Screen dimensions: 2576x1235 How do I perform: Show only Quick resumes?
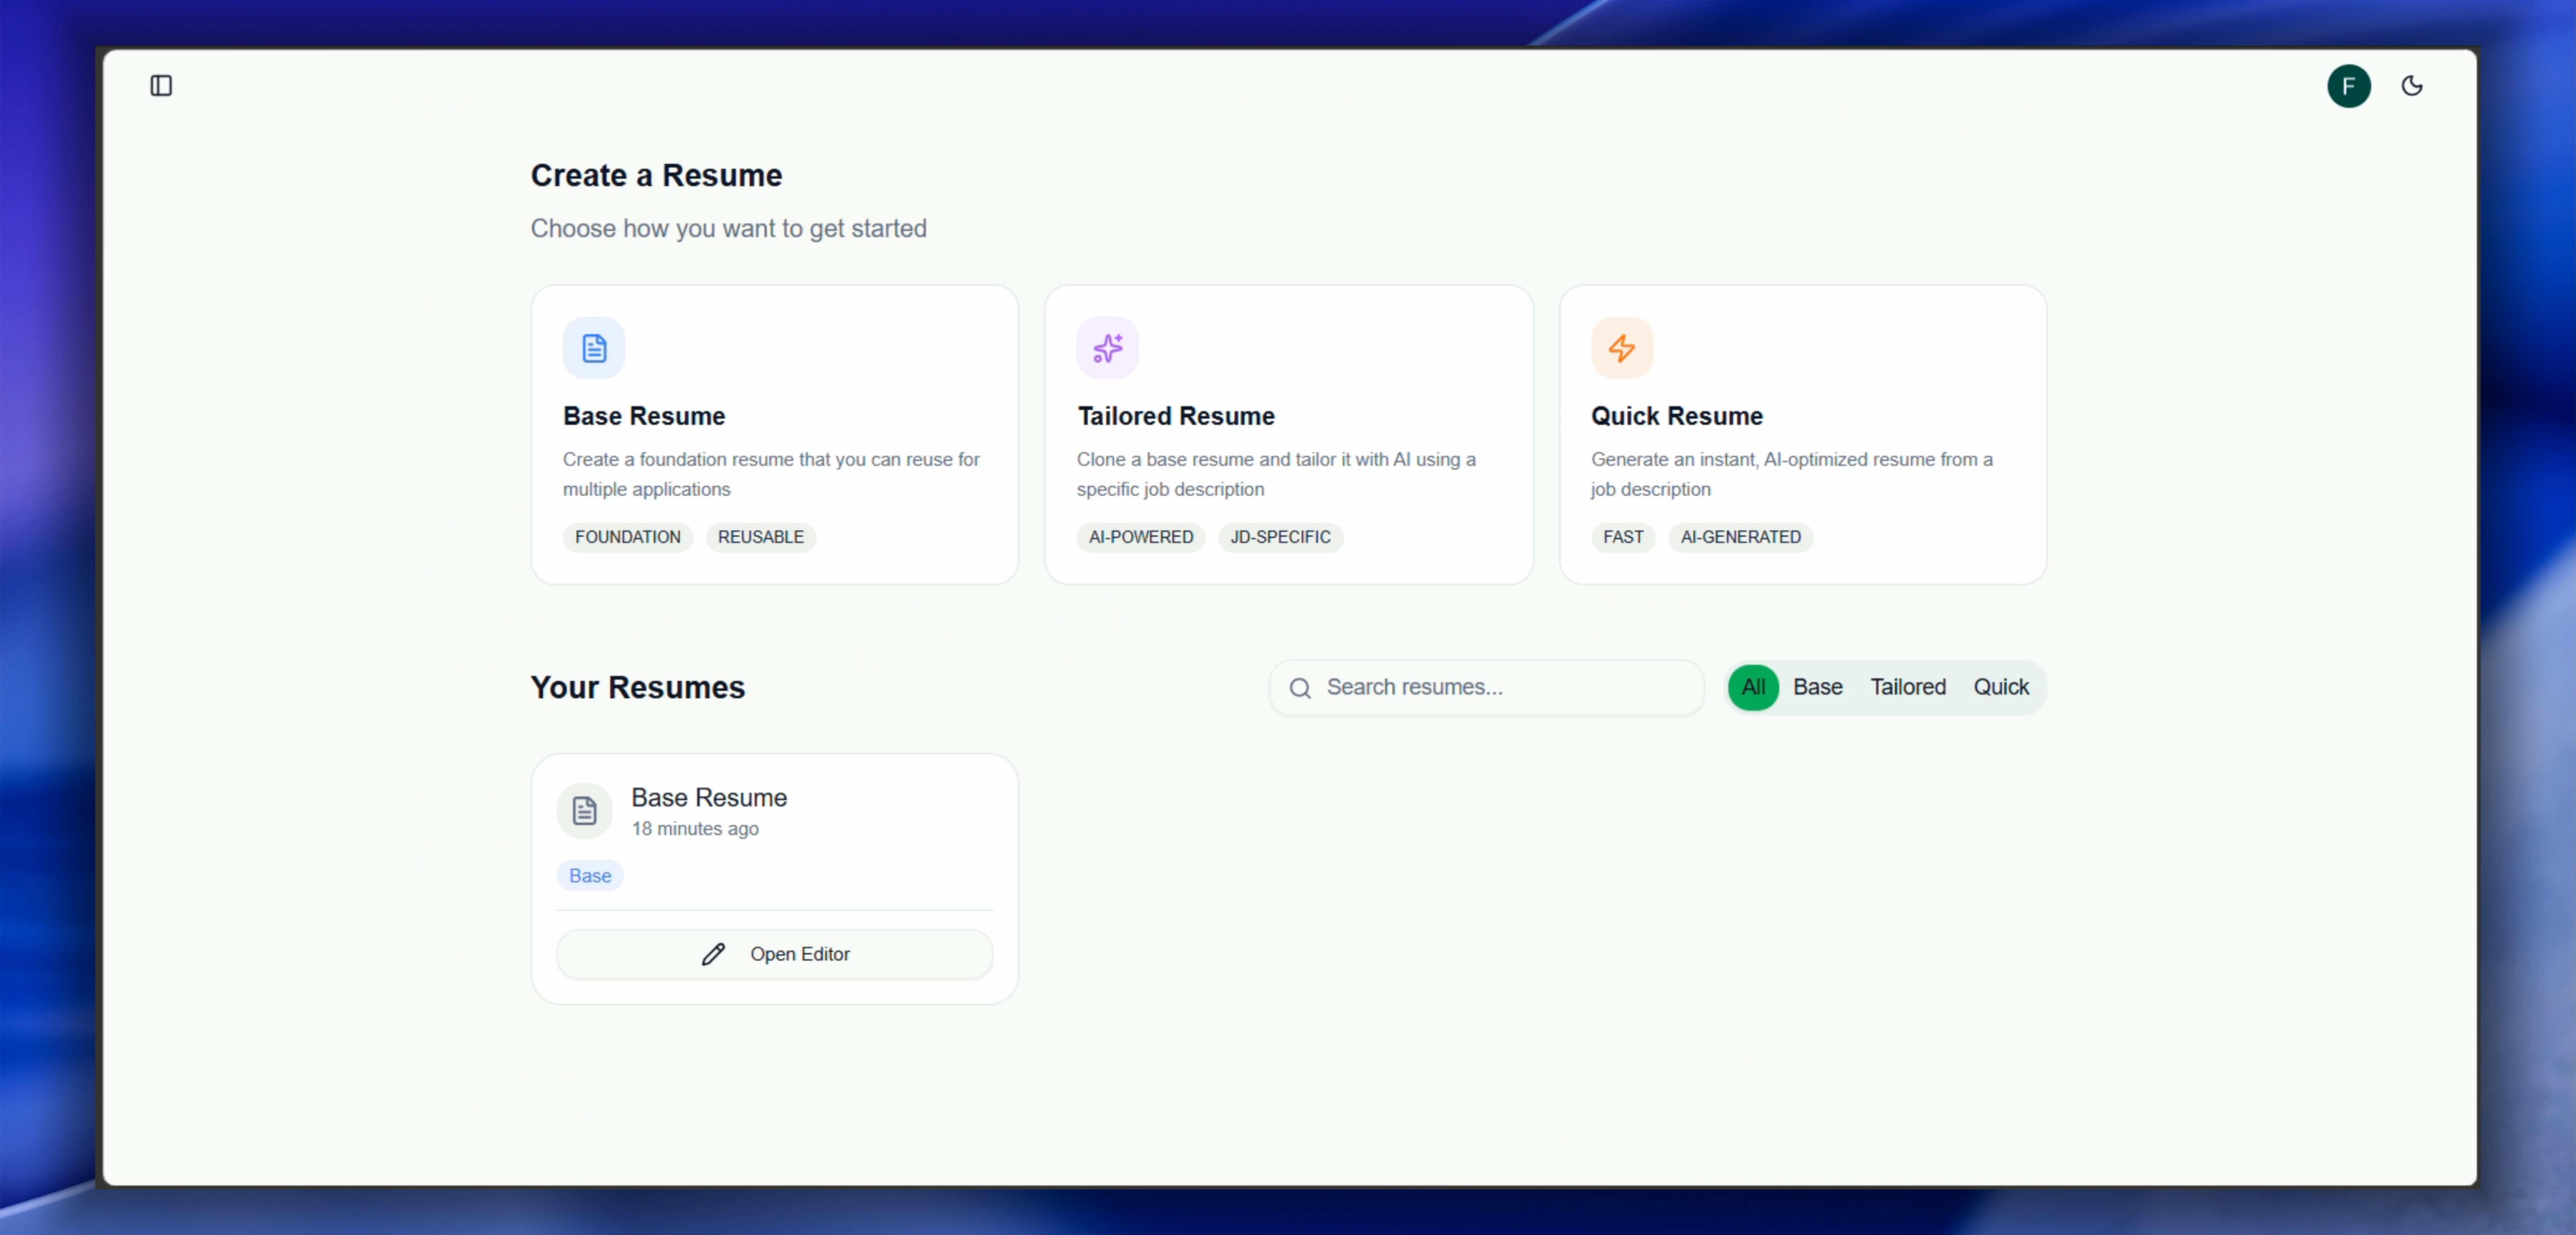2000,688
